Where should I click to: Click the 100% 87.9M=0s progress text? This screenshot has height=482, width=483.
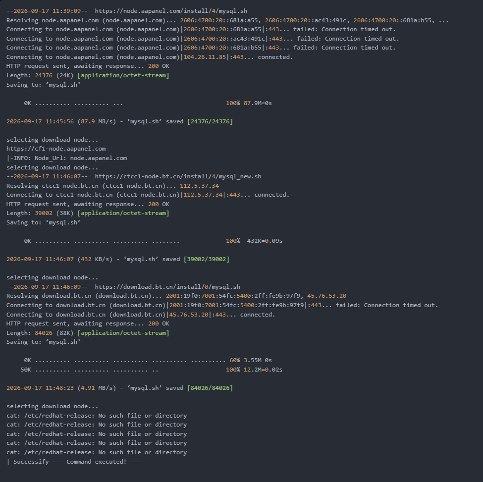click(x=249, y=103)
